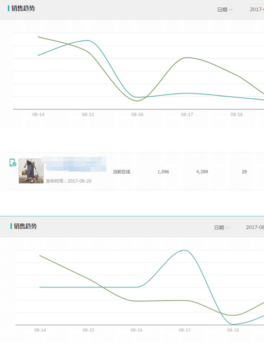This screenshot has height=343, width=264.
Task: Click the upper chart's date range field
Action: 257,10
